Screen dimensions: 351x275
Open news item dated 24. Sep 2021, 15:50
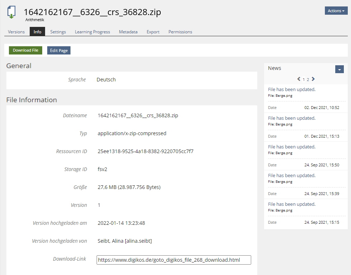pyautogui.click(x=292, y=147)
